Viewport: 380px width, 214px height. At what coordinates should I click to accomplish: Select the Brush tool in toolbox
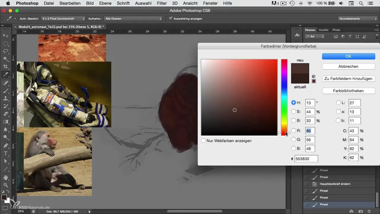click(x=6, y=90)
